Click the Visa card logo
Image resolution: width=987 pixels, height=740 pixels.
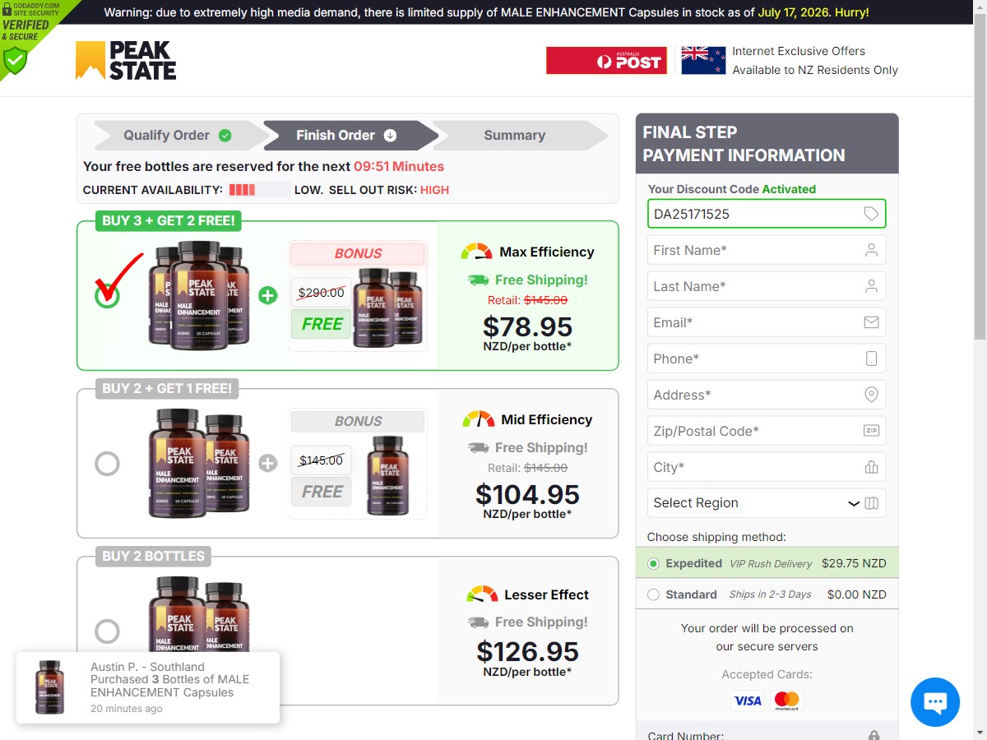[x=748, y=701]
